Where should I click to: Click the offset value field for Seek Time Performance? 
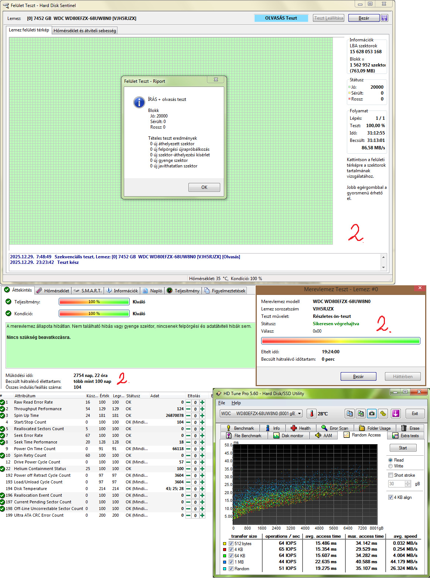click(x=195, y=442)
